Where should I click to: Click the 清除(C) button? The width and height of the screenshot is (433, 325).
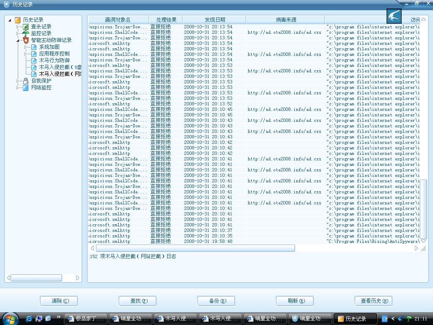59,301
